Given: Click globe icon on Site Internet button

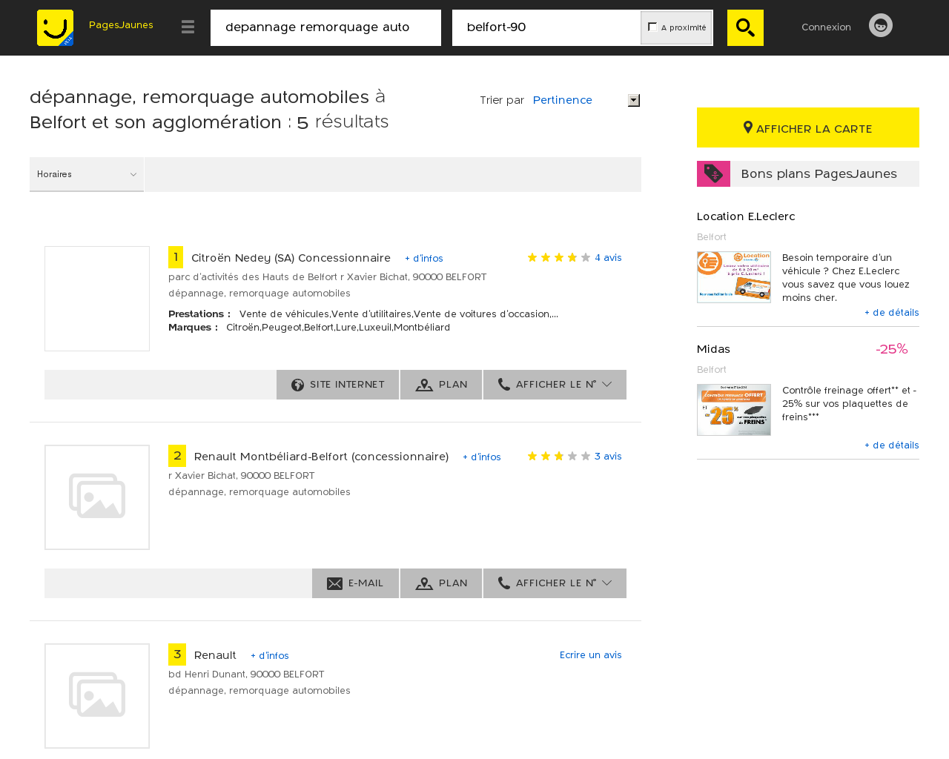Looking at the screenshot, I should tap(298, 385).
